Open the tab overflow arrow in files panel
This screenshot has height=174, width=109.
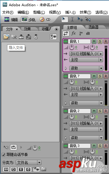[57, 29]
